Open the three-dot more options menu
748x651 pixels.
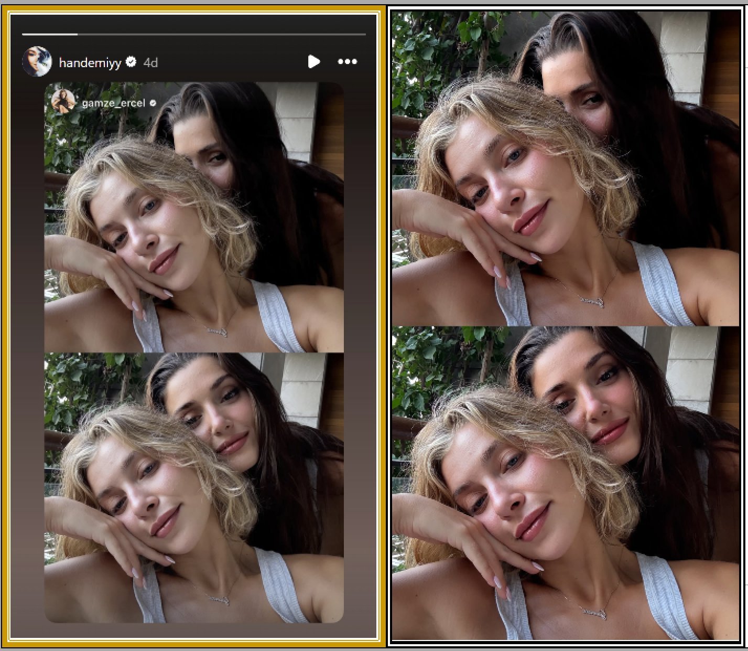point(347,62)
